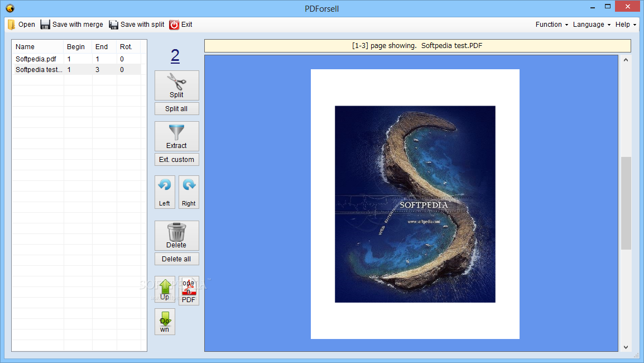Click the preview scrollbar down arrow

(x=626, y=347)
